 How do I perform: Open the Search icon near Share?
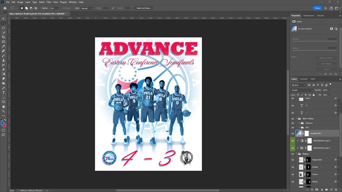pos(325,8)
